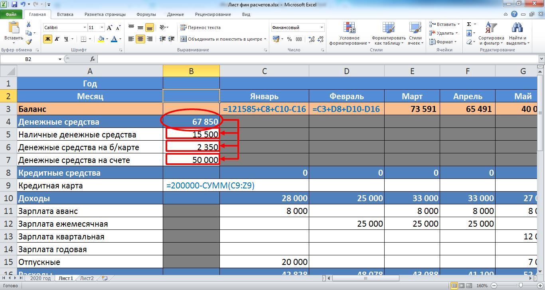Align text left in the cell
This screenshot has width=545, height=290.
[x=131, y=39]
